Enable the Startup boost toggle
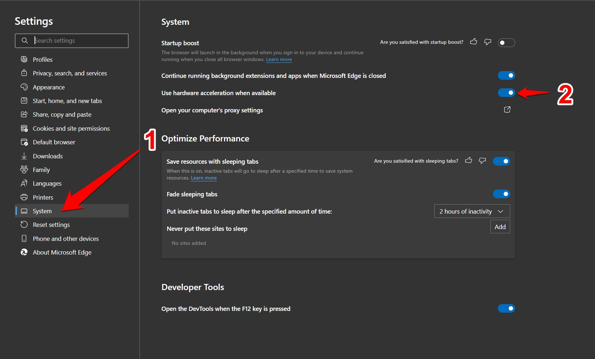This screenshot has width=595, height=359. pos(506,43)
